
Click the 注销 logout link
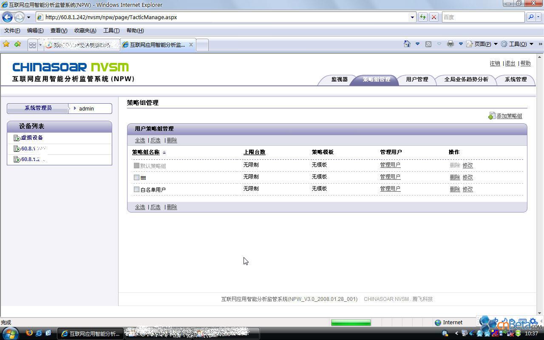(x=495, y=63)
